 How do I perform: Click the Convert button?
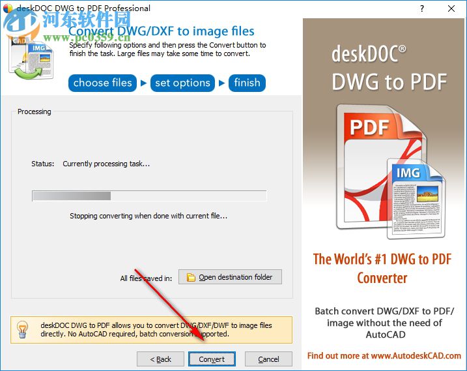(x=212, y=359)
